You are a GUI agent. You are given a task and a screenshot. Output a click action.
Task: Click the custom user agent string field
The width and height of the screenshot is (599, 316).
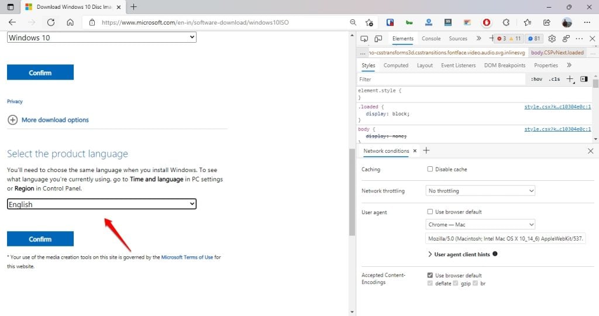pyautogui.click(x=505, y=238)
